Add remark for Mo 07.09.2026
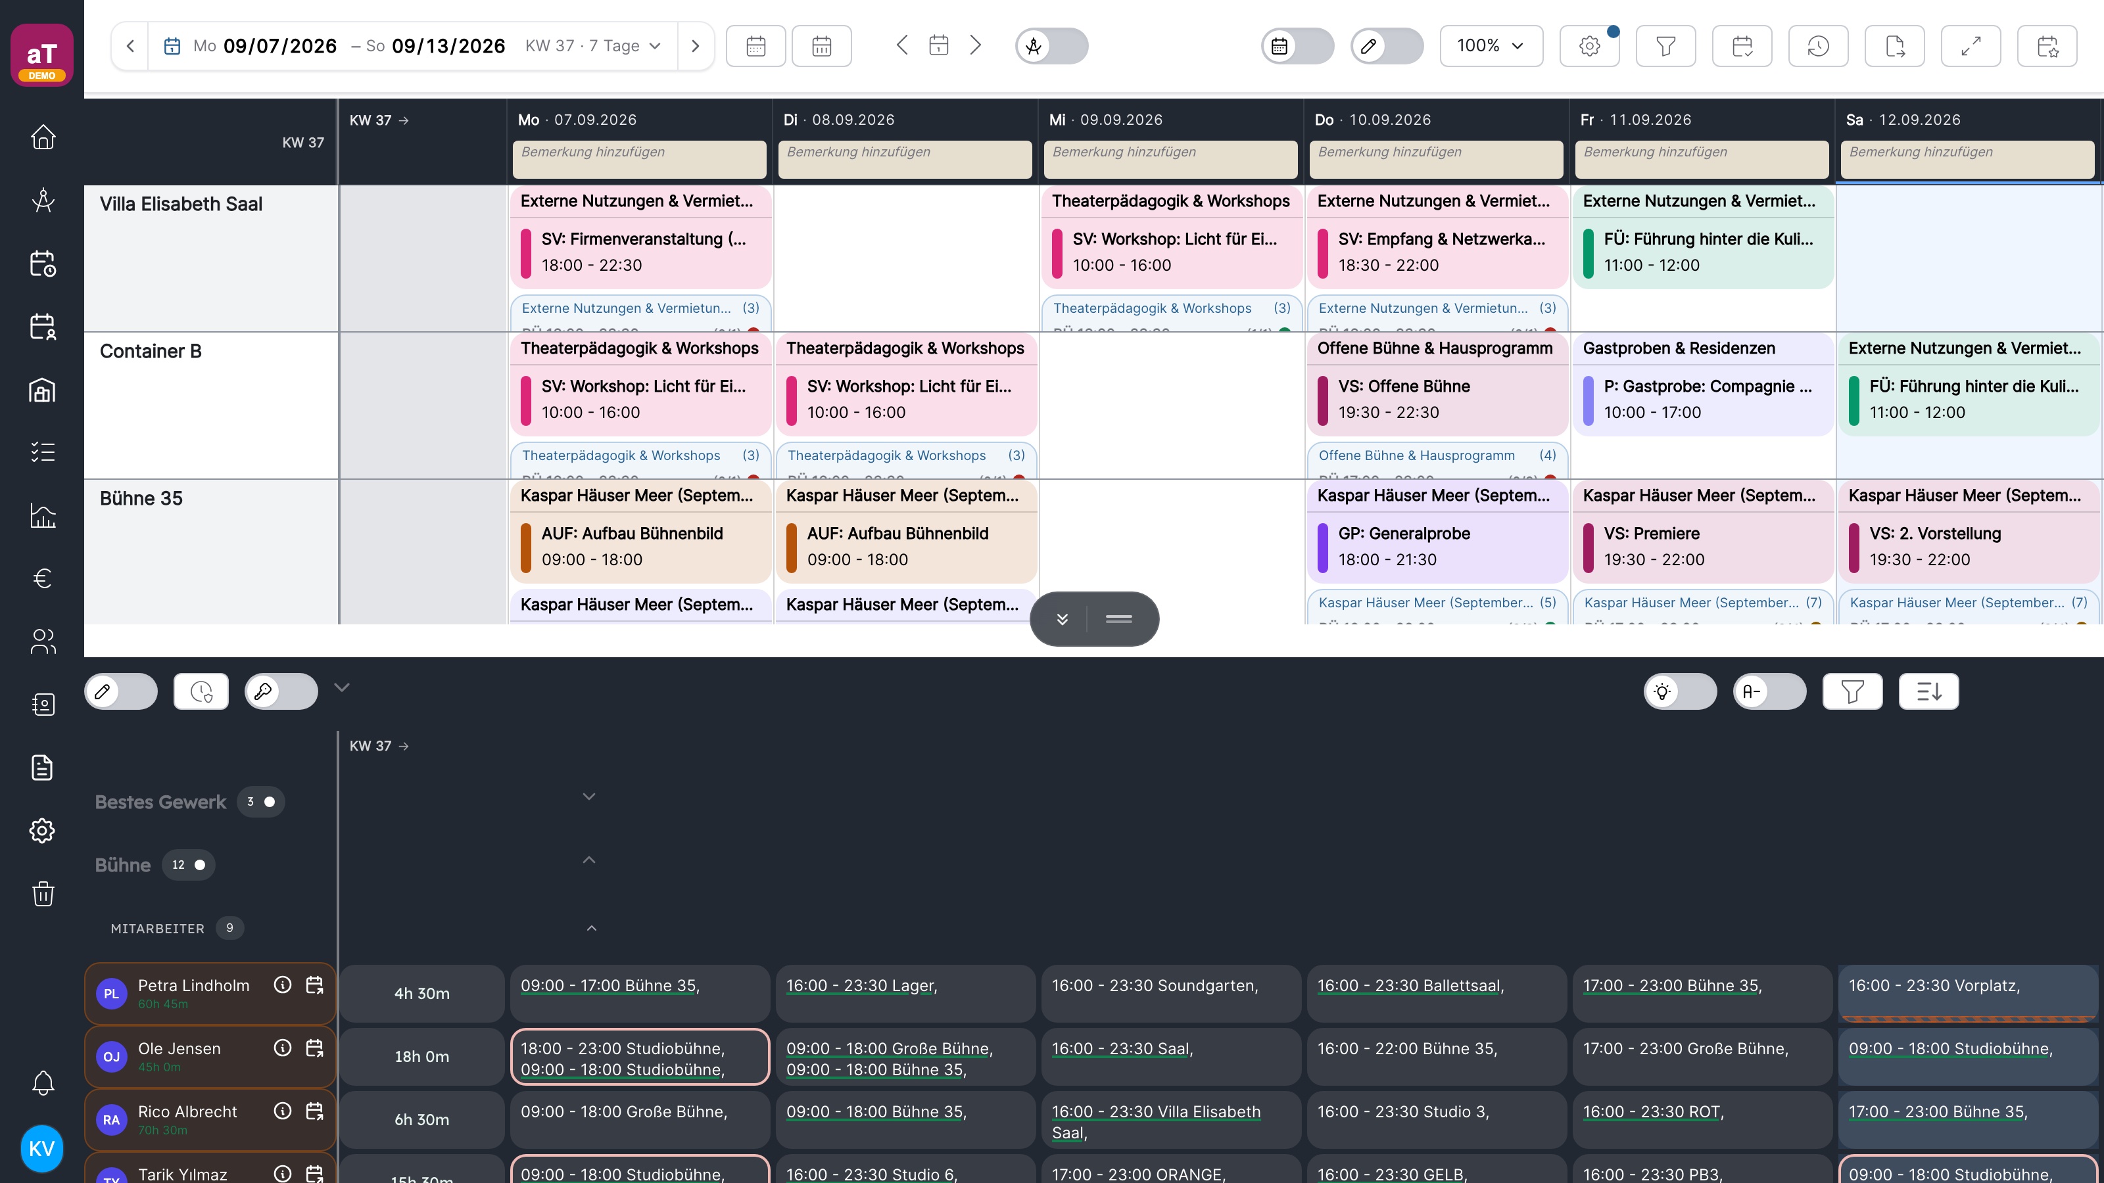 coord(640,159)
